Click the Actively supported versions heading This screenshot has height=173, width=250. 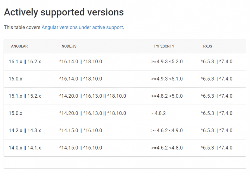pos(64,12)
